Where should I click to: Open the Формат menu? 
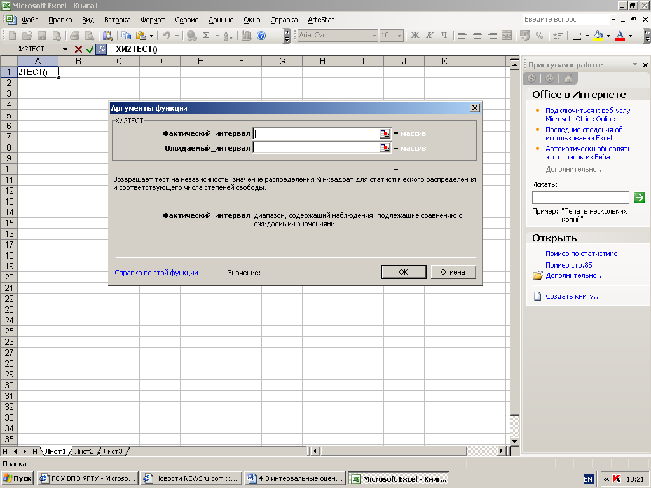pyautogui.click(x=153, y=20)
